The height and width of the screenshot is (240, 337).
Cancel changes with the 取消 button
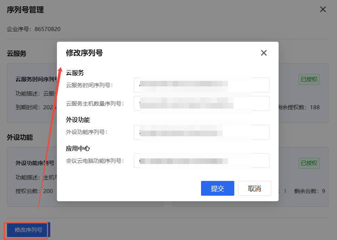point(254,188)
